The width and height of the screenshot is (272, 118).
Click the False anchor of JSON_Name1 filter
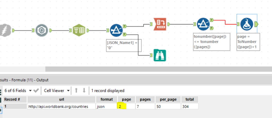(125, 34)
